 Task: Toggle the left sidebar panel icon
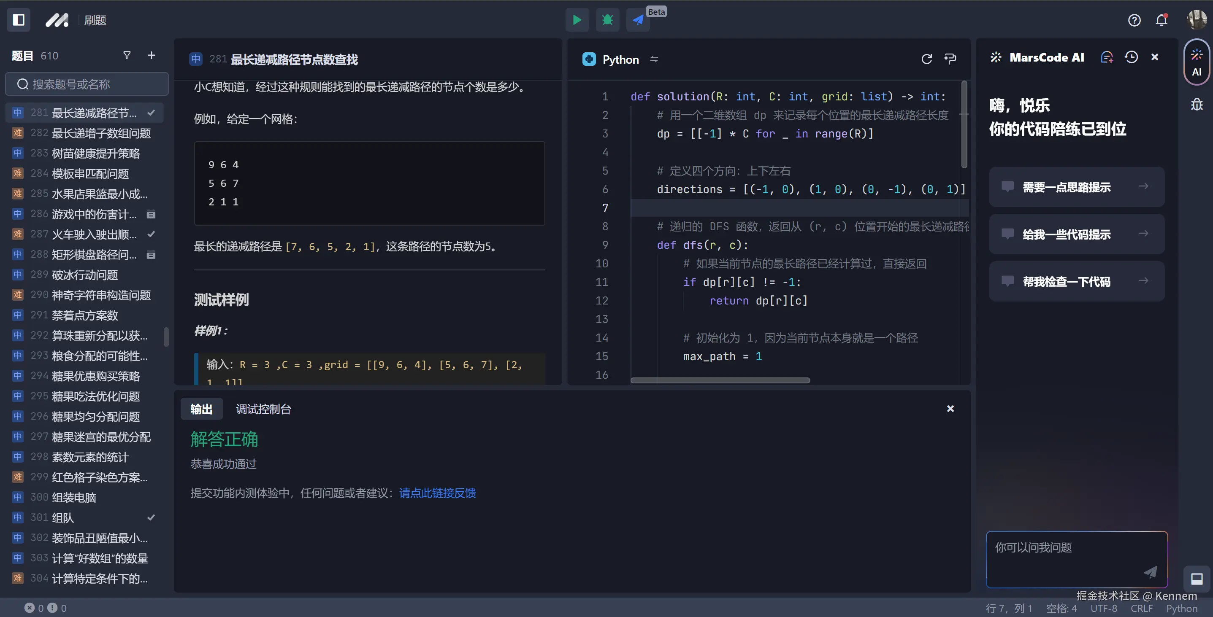pyautogui.click(x=19, y=20)
